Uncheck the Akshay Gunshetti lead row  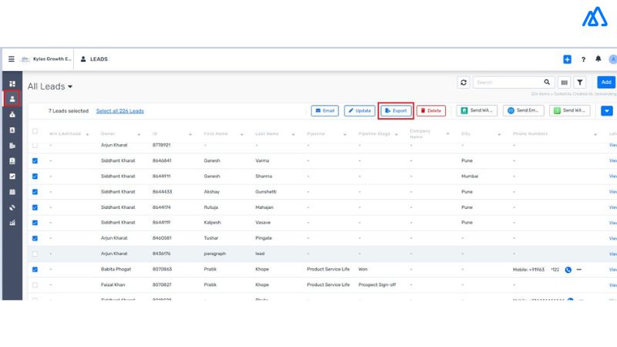35,191
